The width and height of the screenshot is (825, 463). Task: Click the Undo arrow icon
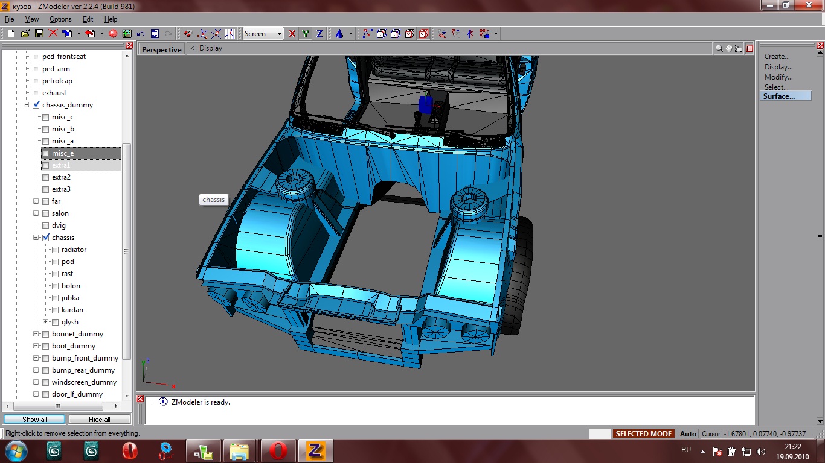point(141,34)
